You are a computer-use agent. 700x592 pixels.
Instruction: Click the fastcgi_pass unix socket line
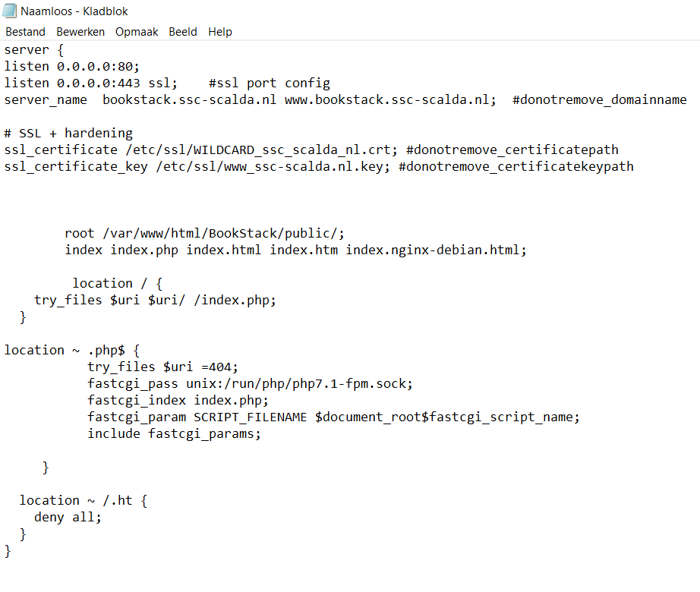point(251,383)
